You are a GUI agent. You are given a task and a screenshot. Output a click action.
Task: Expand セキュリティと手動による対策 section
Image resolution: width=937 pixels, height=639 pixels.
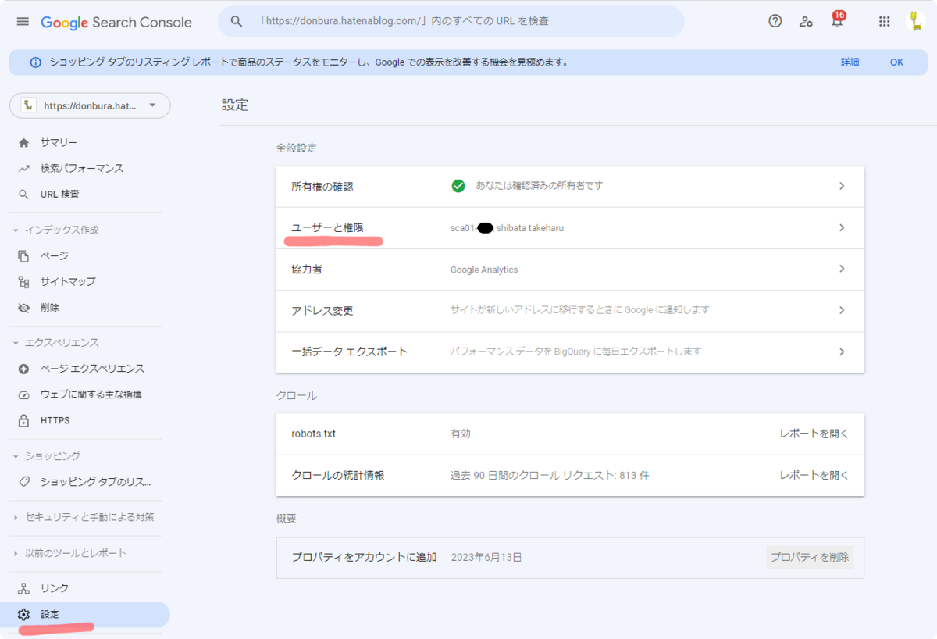16,517
